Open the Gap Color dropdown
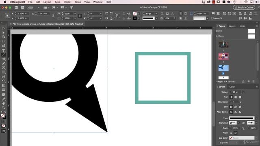This screenshot has width=260, height=146. point(256,138)
